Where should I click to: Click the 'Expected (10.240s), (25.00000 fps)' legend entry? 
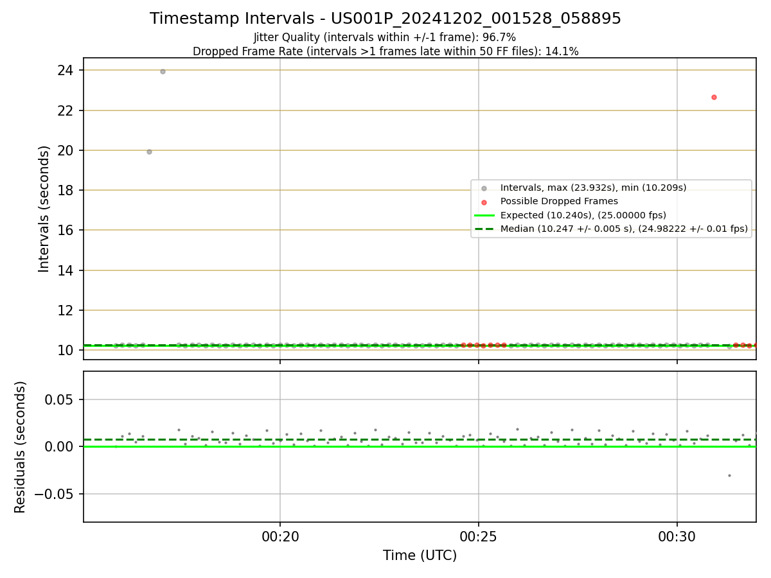[x=583, y=215]
